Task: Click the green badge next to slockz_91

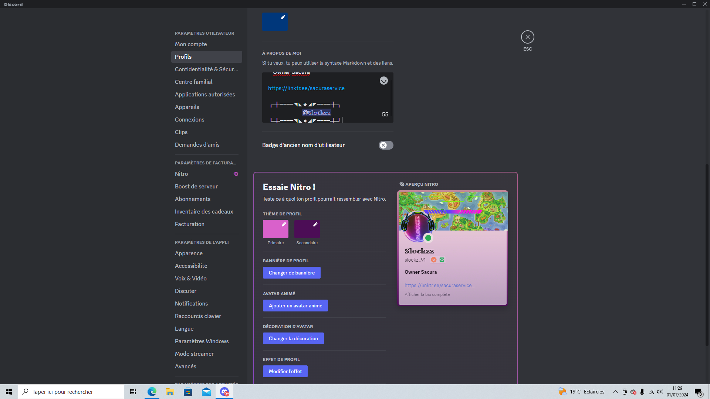Action: tap(442, 260)
